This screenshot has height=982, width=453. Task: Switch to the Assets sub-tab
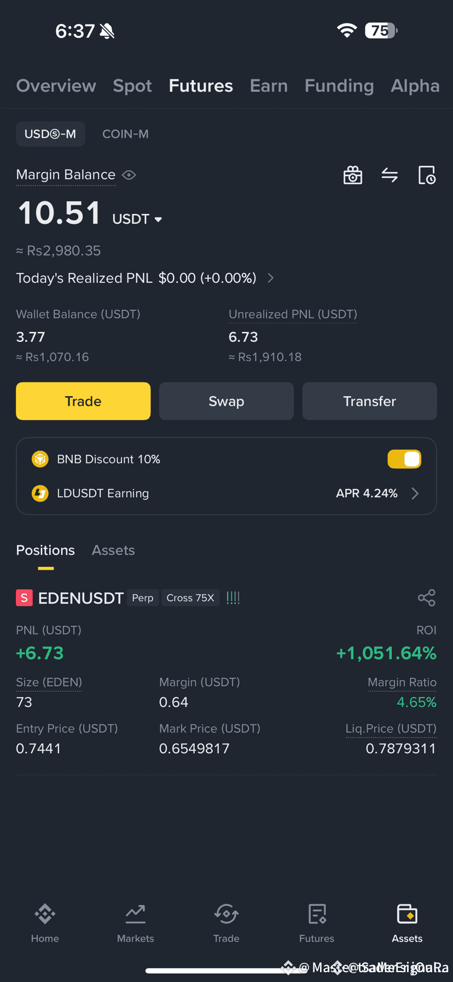113,550
